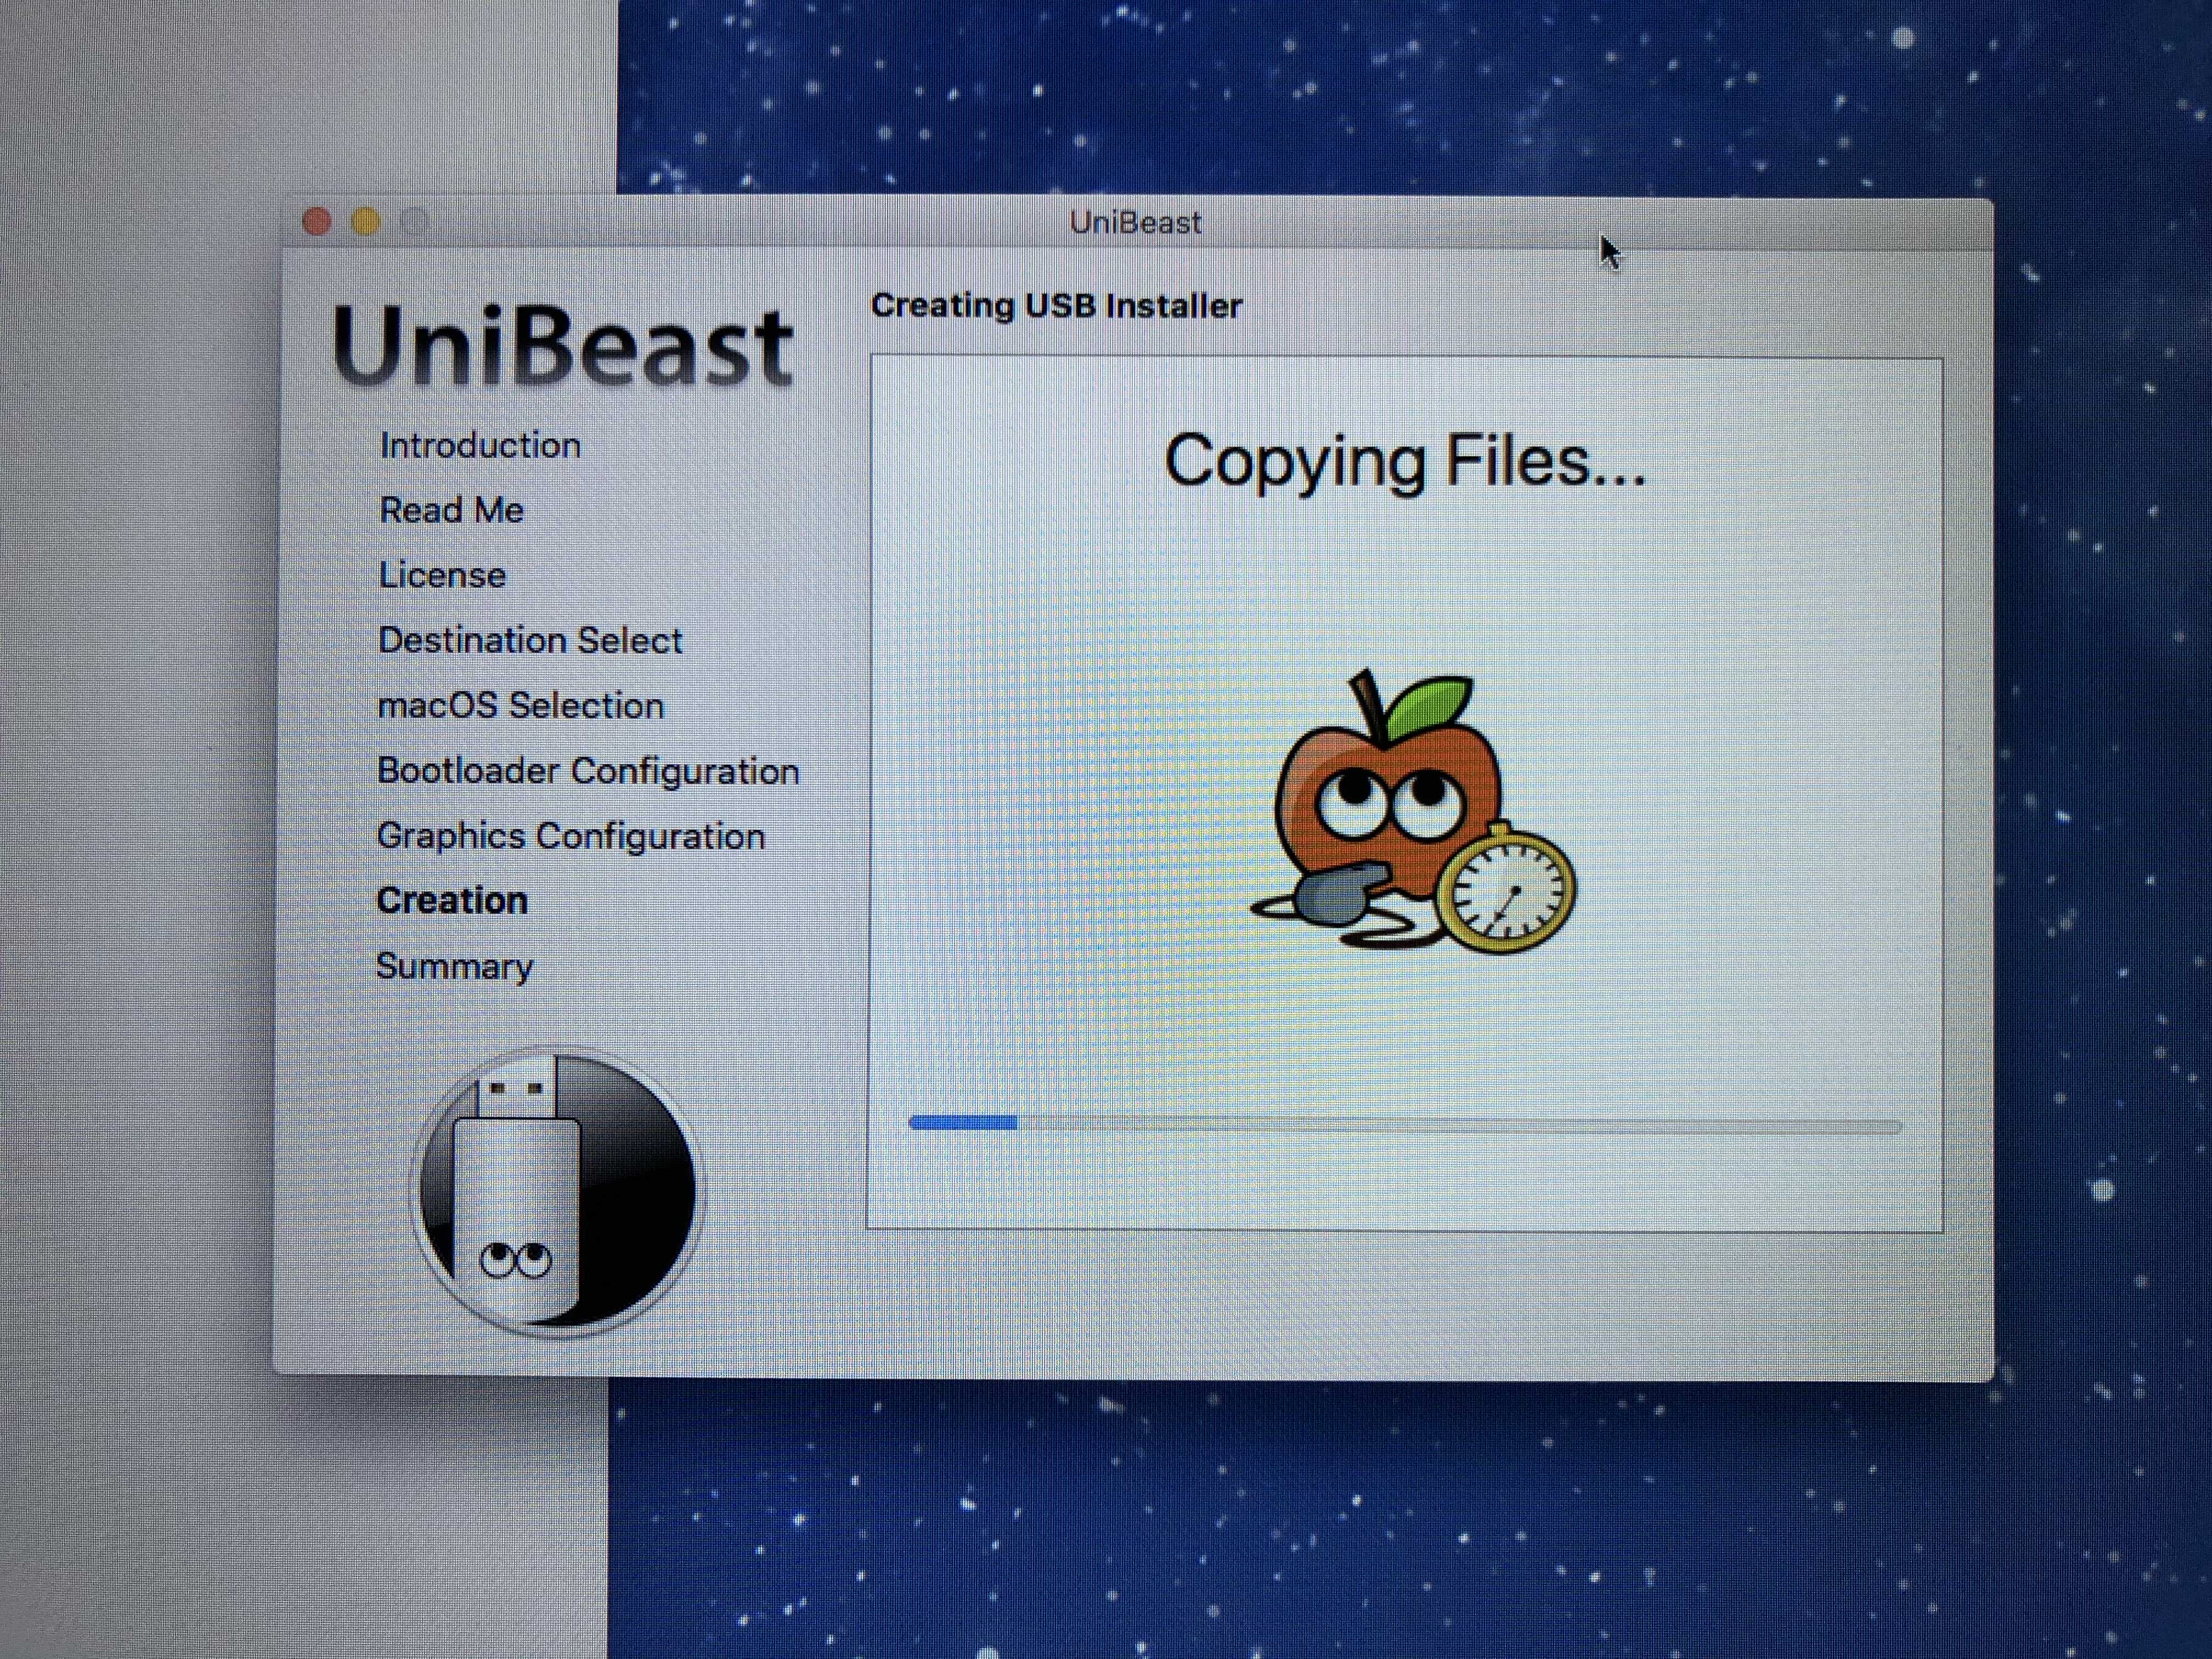The image size is (2212, 1659).
Task: Open the Bootloader Configuration step
Action: pyautogui.click(x=588, y=771)
